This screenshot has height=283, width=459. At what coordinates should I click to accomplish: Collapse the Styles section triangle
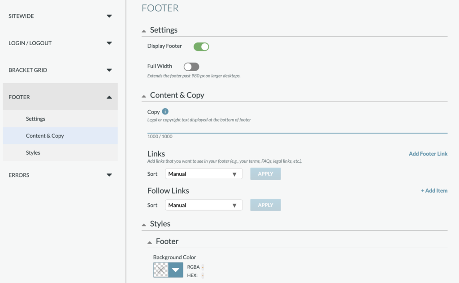tap(144, 224)
